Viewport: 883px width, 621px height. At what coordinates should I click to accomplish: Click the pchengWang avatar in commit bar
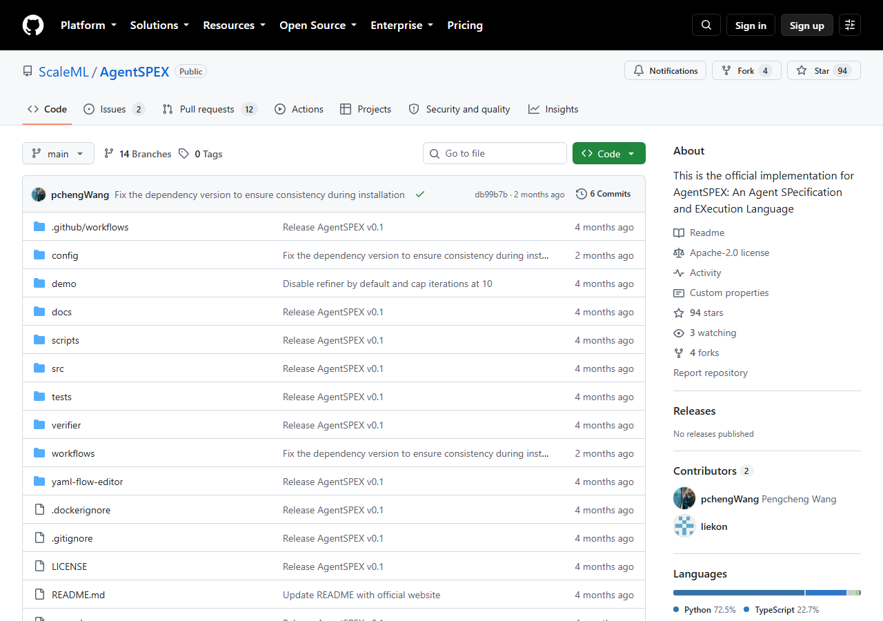(x=39, y=195)
